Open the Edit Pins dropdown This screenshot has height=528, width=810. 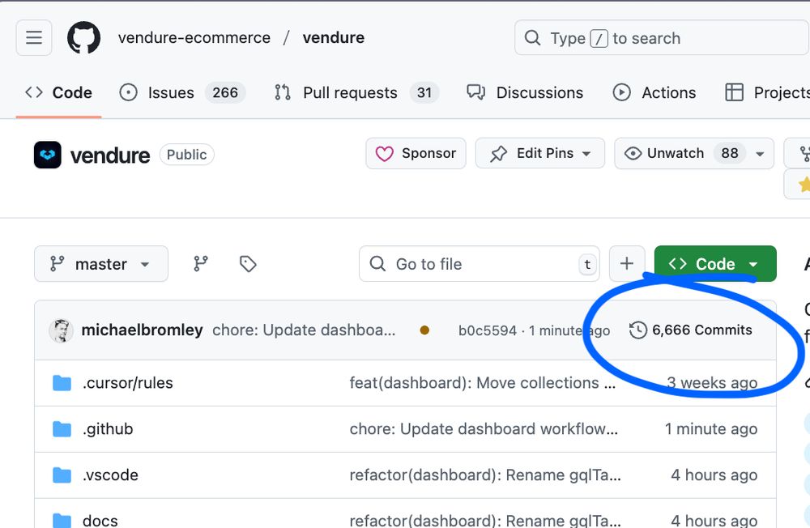click(539, 153)
